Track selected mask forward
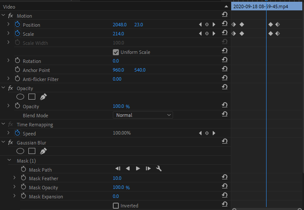 [138, 169]
